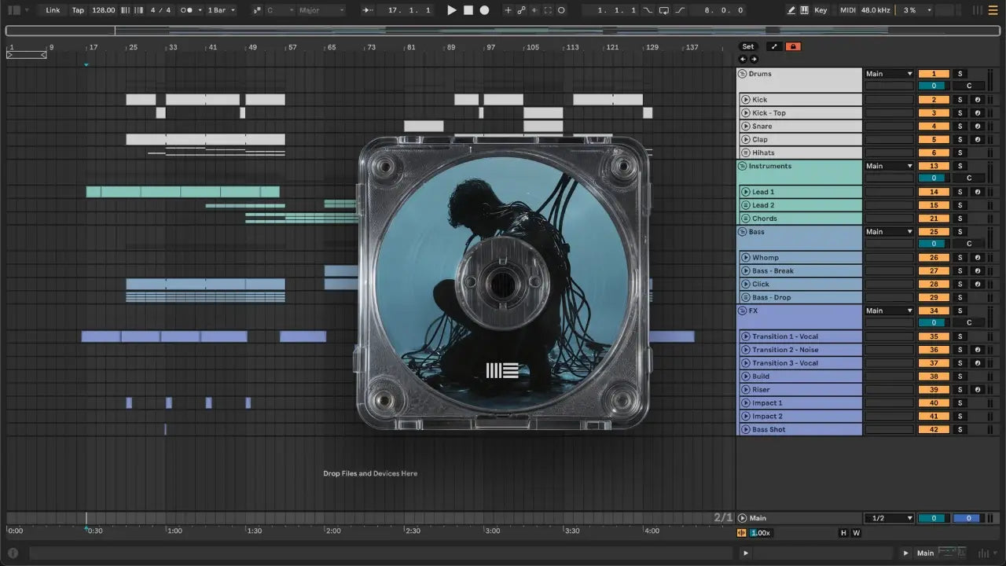The height and width of the screenshot is (566, 1006).
Task: Click the Automation Mode diagonal arrow icon
Action: coord(773,46)
